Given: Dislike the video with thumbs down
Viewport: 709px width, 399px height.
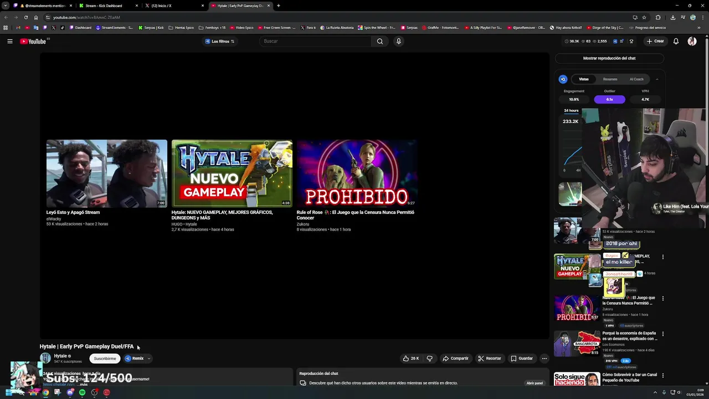Looking at the screenshot, I should [429, 359].
